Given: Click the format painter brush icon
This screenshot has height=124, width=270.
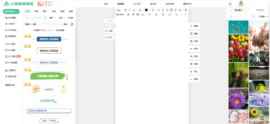Looking at the screenshot, I should pyautogui.click(x=133, y=14).
